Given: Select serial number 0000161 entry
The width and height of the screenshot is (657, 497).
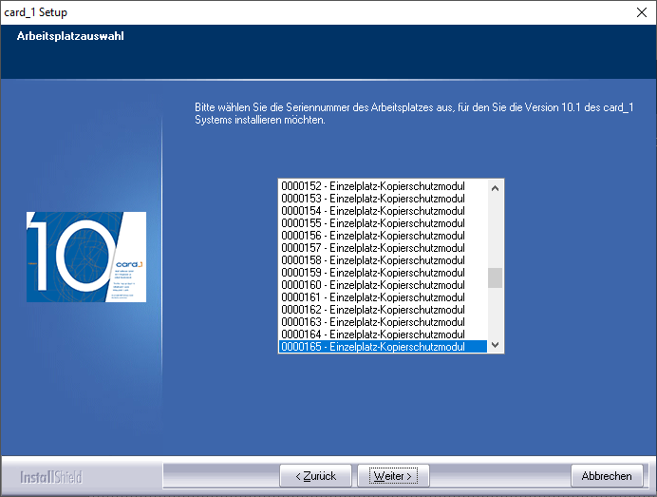Looking at the screenshot, I should [x=372, y=297].
